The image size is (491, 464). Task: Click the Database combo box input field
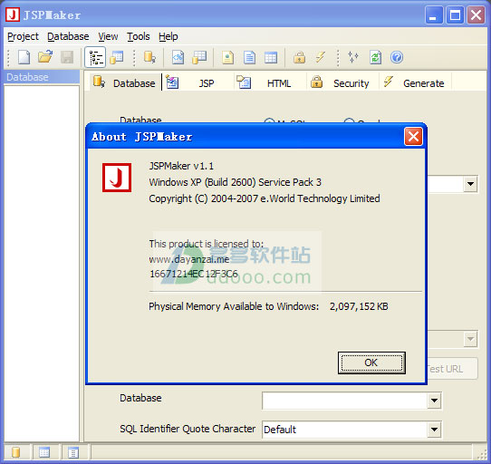(x=345, y=401)
